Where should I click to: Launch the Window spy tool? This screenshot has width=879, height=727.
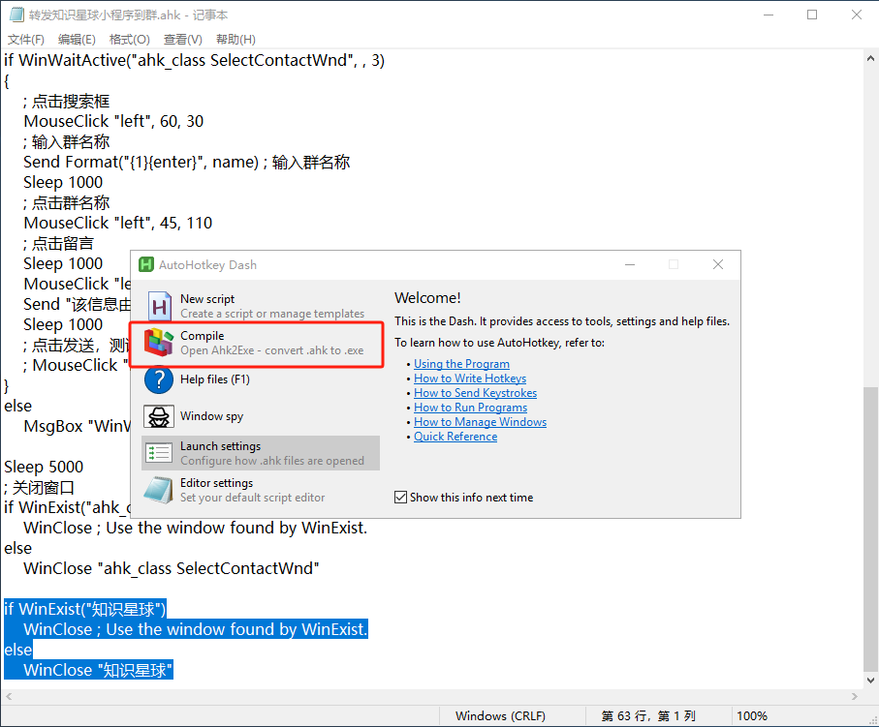tap(261, 416)
